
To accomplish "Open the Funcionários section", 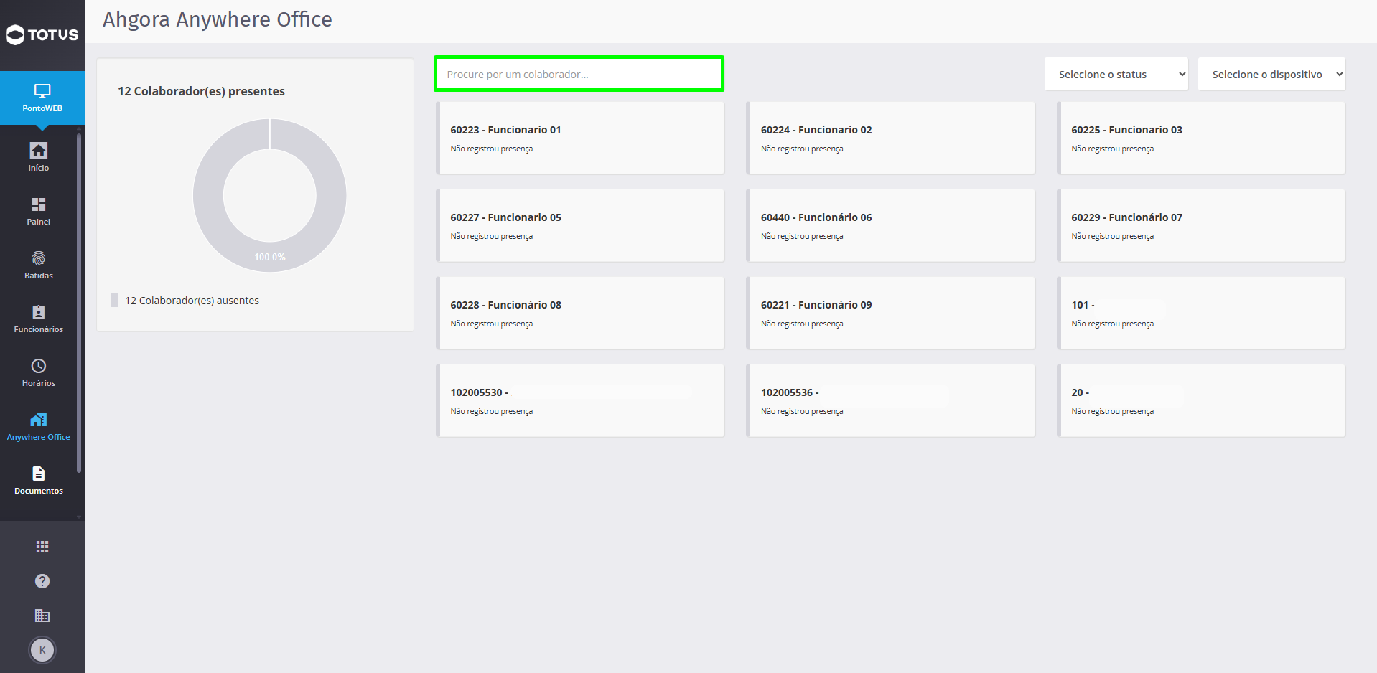I will tap(39, 319).
